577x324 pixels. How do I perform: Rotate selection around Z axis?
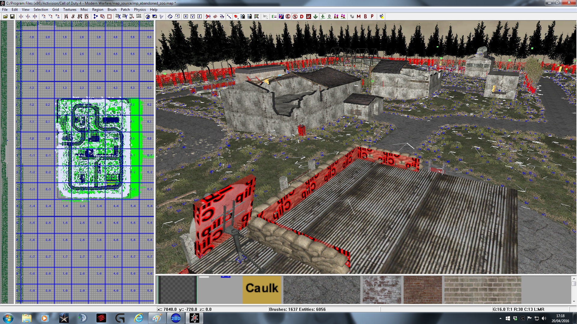[x=57, y=16]
